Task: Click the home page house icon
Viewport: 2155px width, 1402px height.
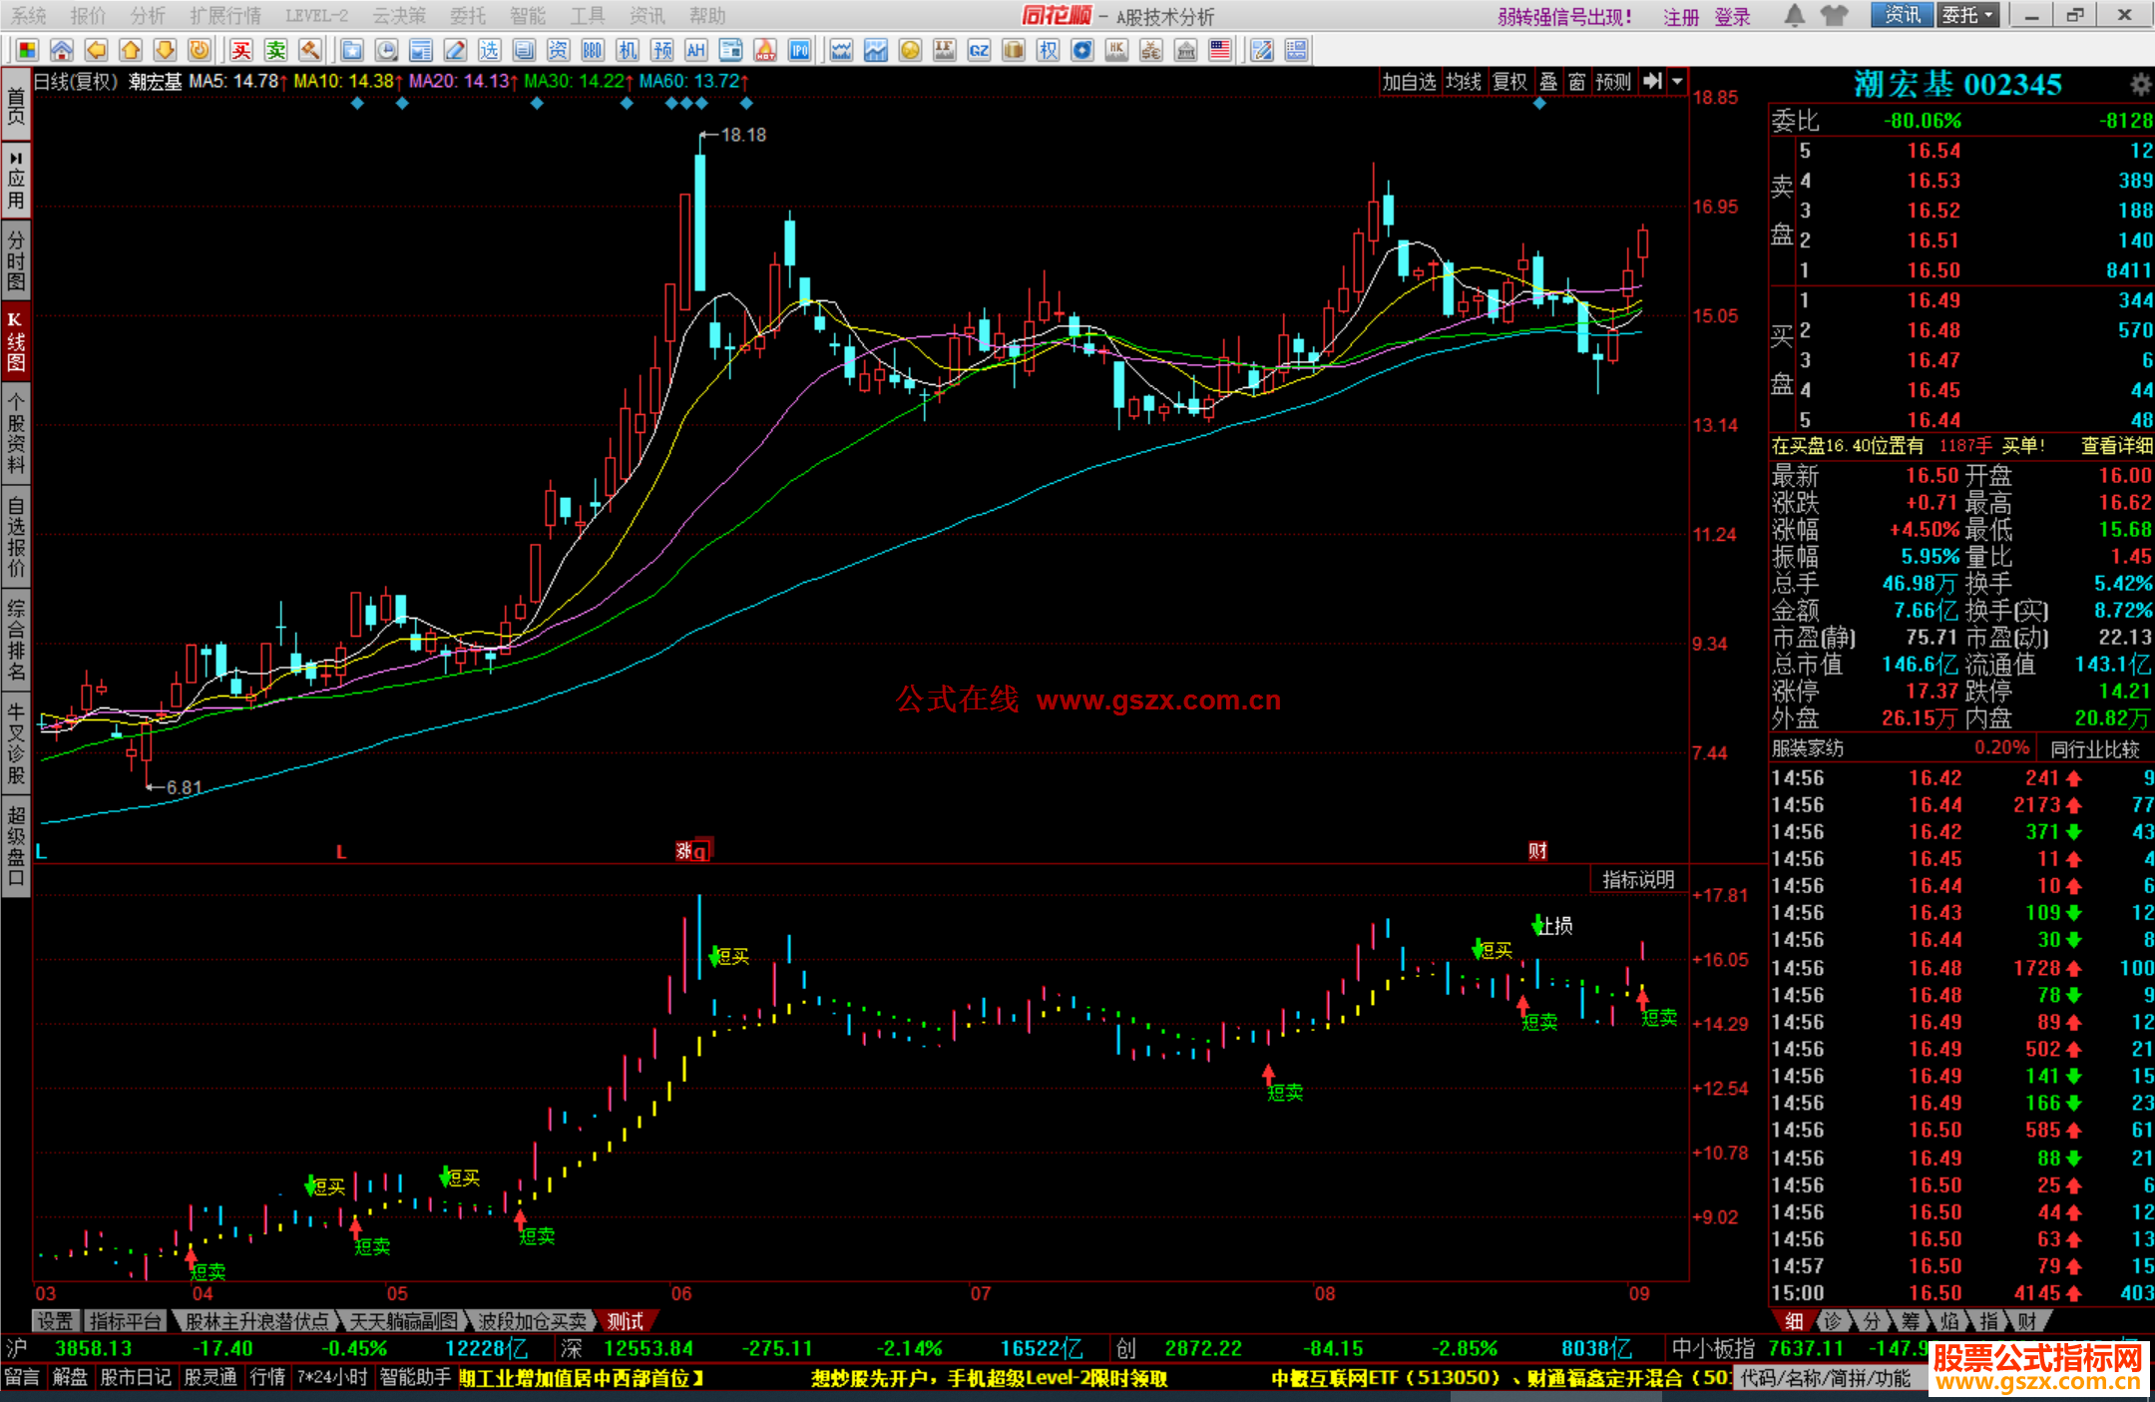Action: pyautogui.click(x=62, y=50)
